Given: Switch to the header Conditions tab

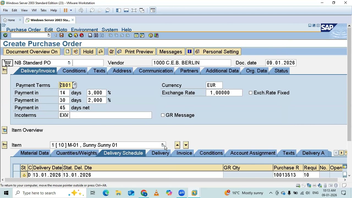Looking at the screenshot, I should point(74,71).
